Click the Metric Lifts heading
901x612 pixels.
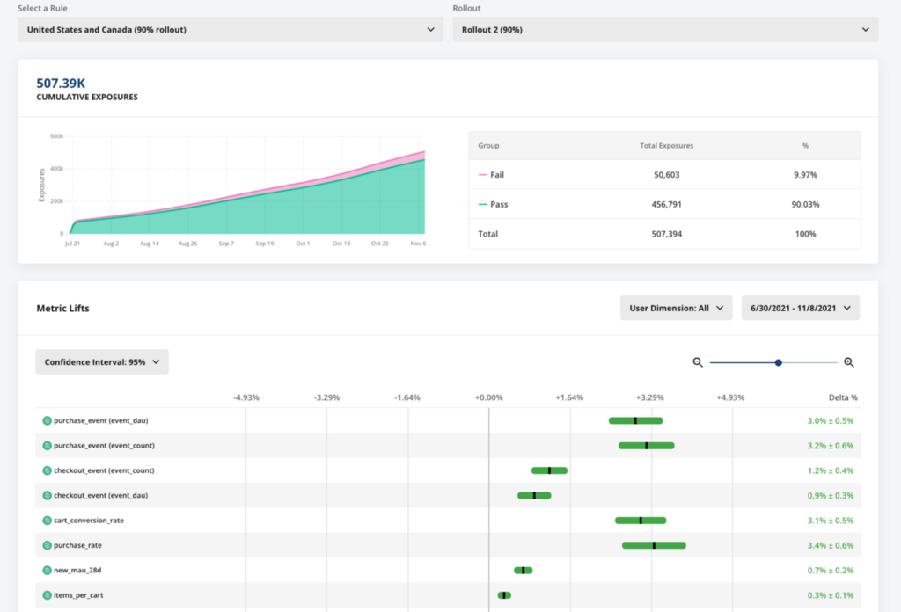point(62,309)
